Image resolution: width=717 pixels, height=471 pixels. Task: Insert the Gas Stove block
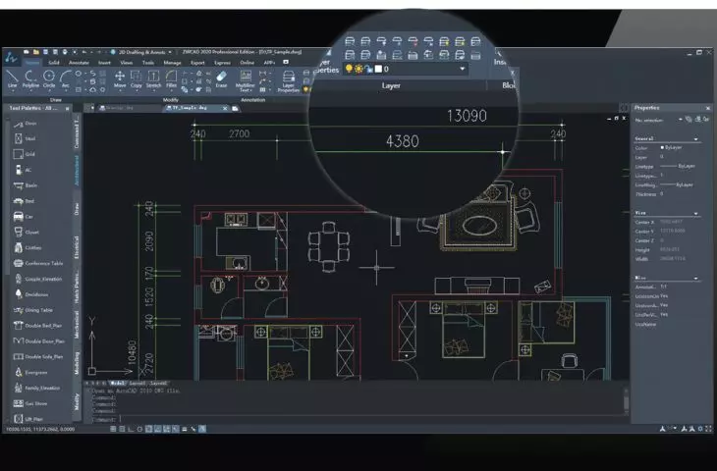30,403
